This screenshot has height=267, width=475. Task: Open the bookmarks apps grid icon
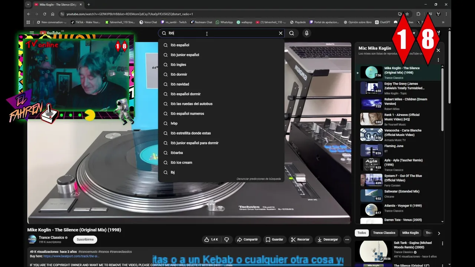pos(28,22)
